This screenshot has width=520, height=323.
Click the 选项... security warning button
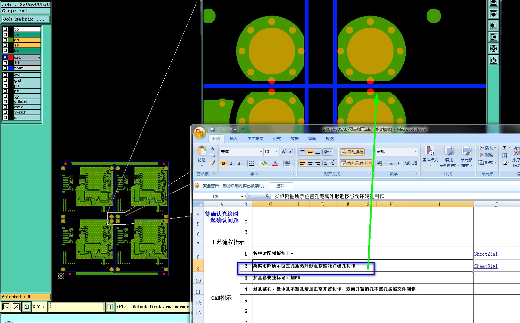pos(282,186)
